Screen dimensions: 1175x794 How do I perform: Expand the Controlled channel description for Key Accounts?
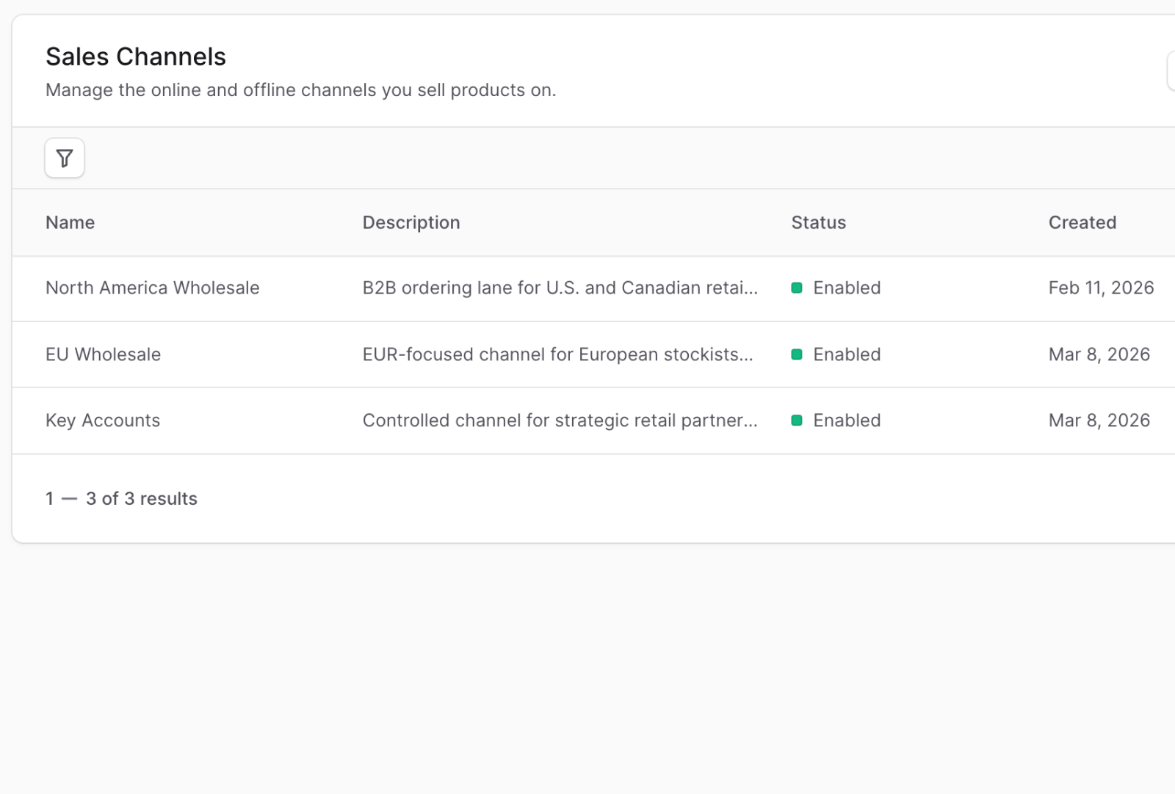(x=560, y=420)
